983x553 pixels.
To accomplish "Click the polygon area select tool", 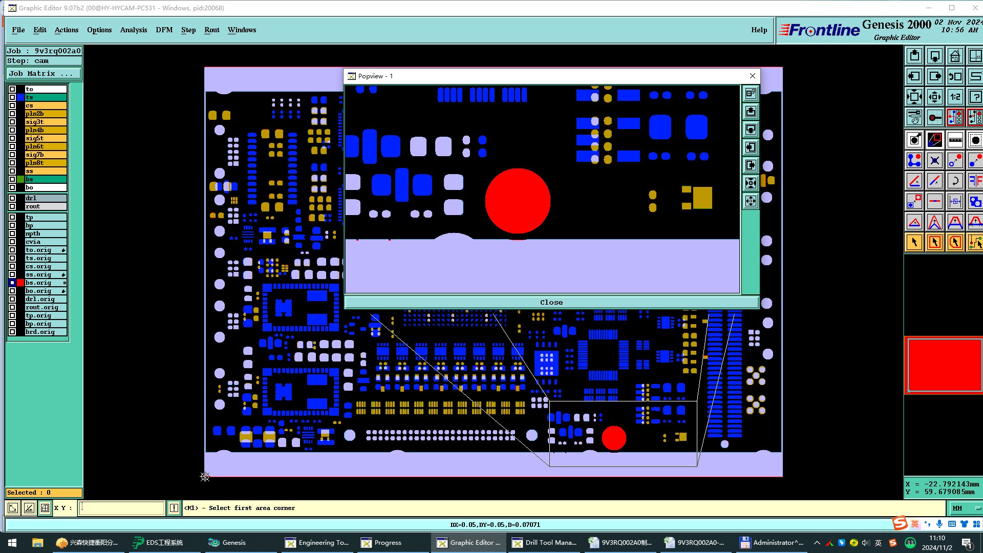I will tap(955, 242).
